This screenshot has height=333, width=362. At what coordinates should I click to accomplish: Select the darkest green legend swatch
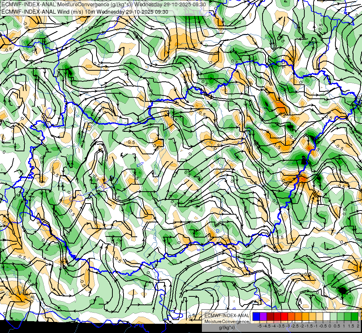pyautogui.click(x=355, y=316)
